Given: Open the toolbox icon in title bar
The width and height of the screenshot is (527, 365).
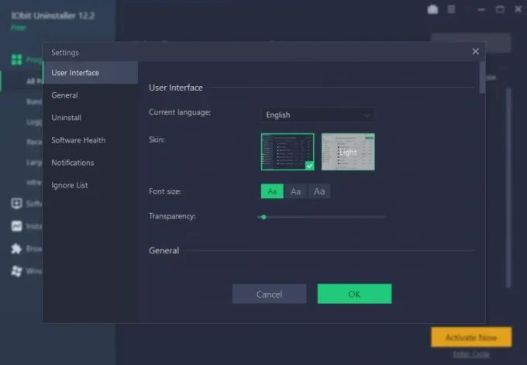Looking at the screenshot, I should click(x=432, y=9).
